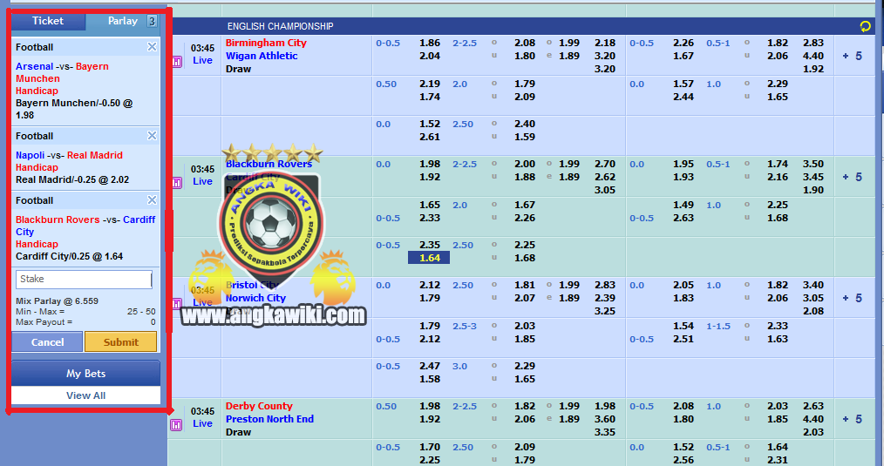Pick highlighted 1.64 Cardiff handicap odds
The width and height of the screenshot is (884, 466).
coord(429,258)
